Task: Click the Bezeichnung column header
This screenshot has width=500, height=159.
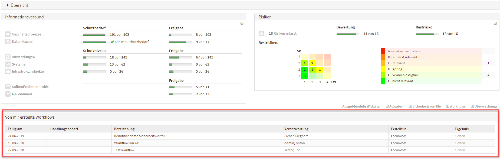Action: [x=124, y=129]
